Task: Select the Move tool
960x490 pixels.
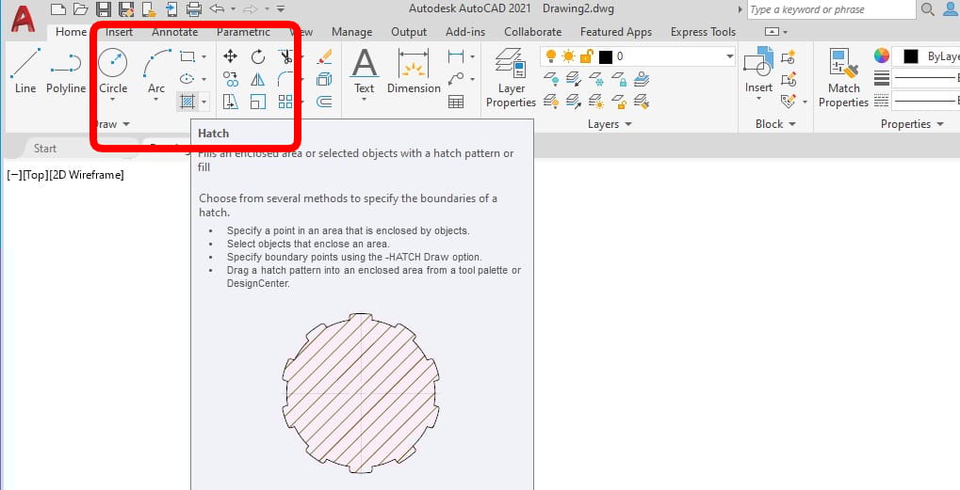Action: [x=230, y=56]
